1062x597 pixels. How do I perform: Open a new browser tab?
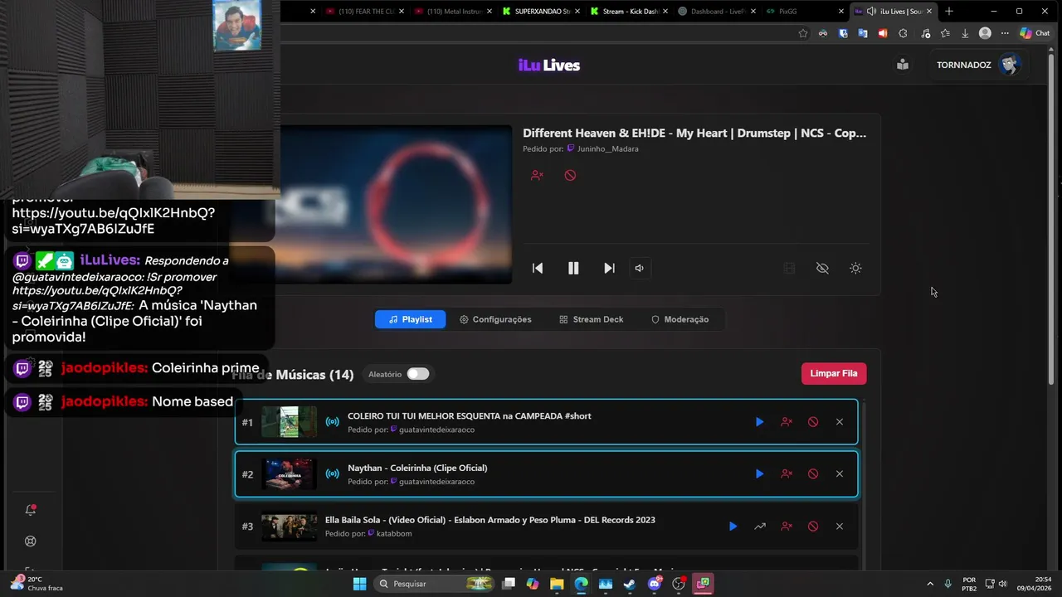click(x=949, y=12)
